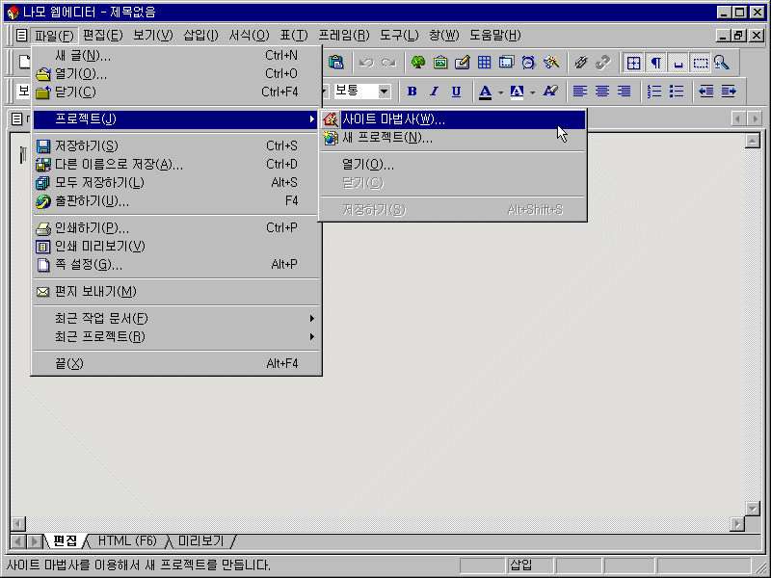Toggle paragraph marks display
The width and height of the screenshot is (771, 578).
pyautogui.click(x=656, y=63)
